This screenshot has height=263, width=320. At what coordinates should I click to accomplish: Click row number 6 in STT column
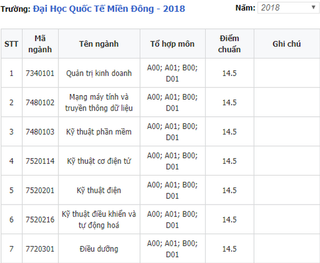pyautogui.click(x=11, y=220)
